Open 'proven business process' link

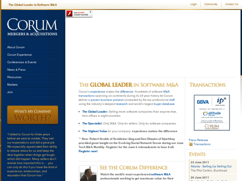[107, 100]
